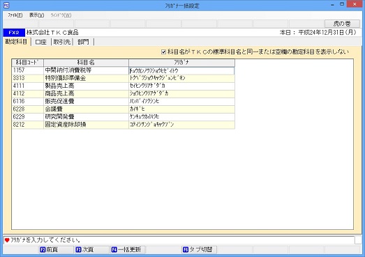The image size is (365, 257).
Task: Edit furigana field for 特別償却準備金
Action: click(181, 78)
